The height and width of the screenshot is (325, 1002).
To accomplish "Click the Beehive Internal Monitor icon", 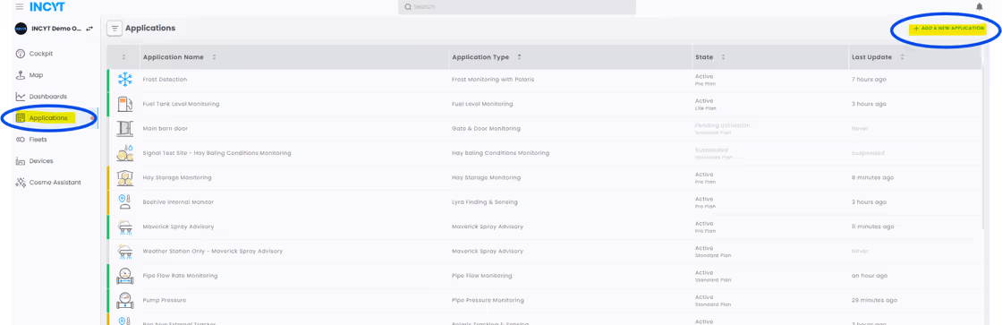I will click(x=124, y=202).
